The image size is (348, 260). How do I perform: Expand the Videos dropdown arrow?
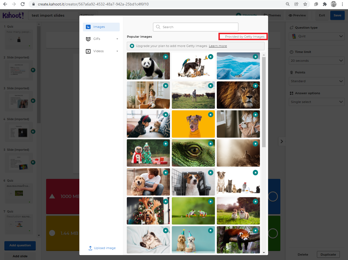pos(117,51)
